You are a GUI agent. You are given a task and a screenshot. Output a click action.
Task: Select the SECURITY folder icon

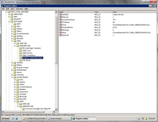(x=12, y=19)
